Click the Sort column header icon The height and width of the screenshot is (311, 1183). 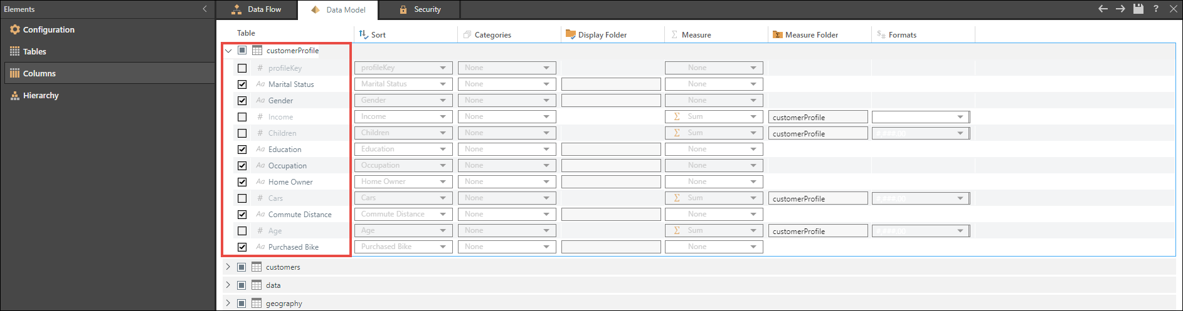363,34
